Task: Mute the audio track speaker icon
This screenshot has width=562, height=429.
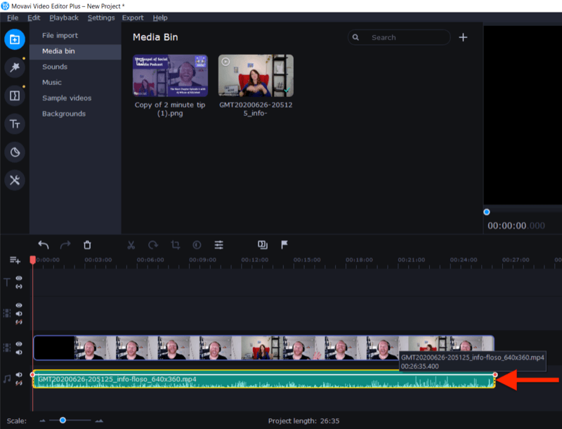Action: pos(19,375)
